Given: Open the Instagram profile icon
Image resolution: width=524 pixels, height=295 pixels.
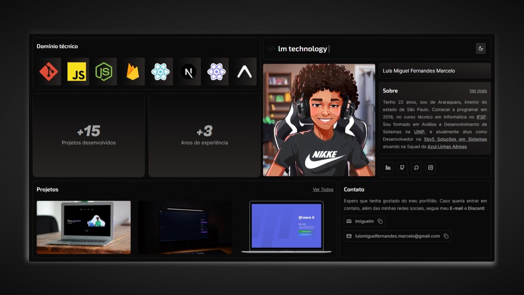Looking at the screenshot, I should pos(430,168).
